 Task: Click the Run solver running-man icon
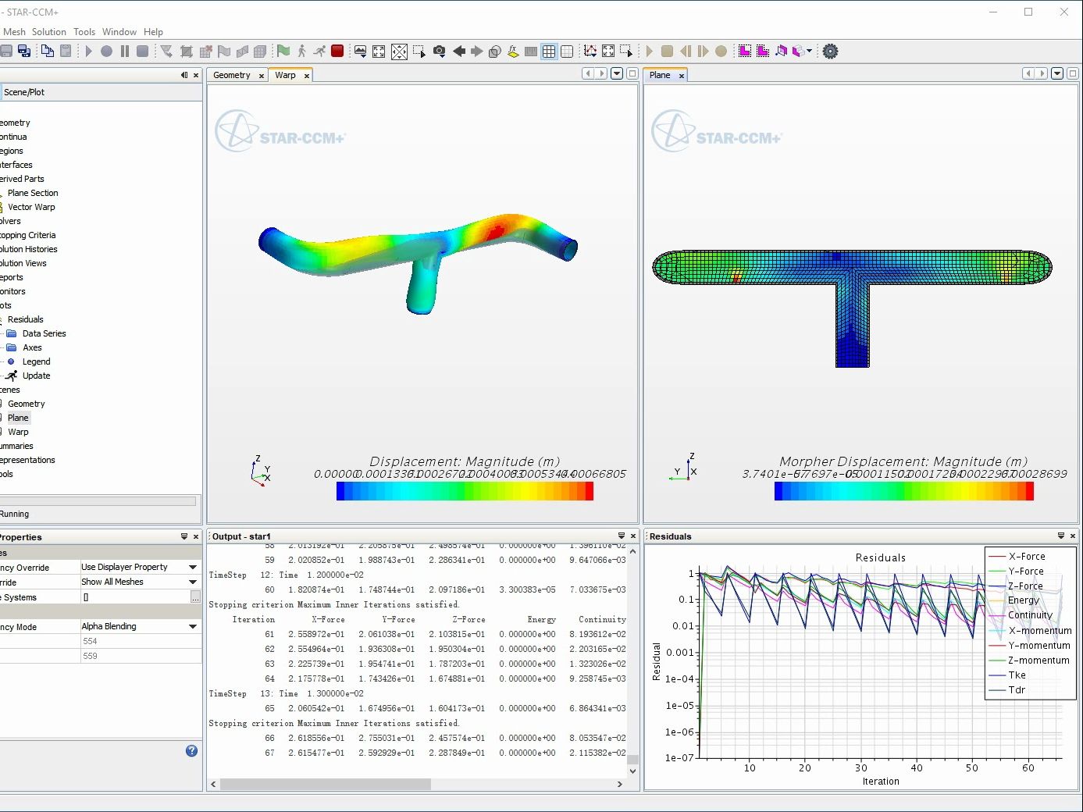pos(319,51)
